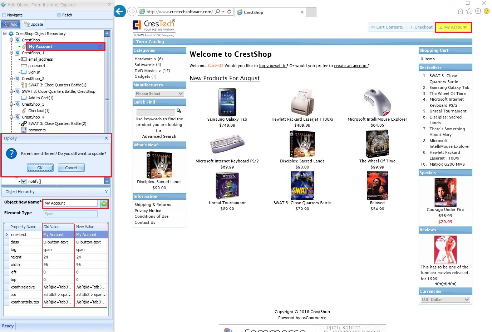Open the Currencies U.S. Dollar dropdown
Screen dimensions: 492x332
[445, 300]
